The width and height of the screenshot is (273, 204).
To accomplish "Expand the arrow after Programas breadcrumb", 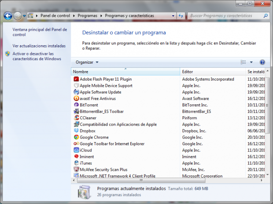I will tap(101, 16).
